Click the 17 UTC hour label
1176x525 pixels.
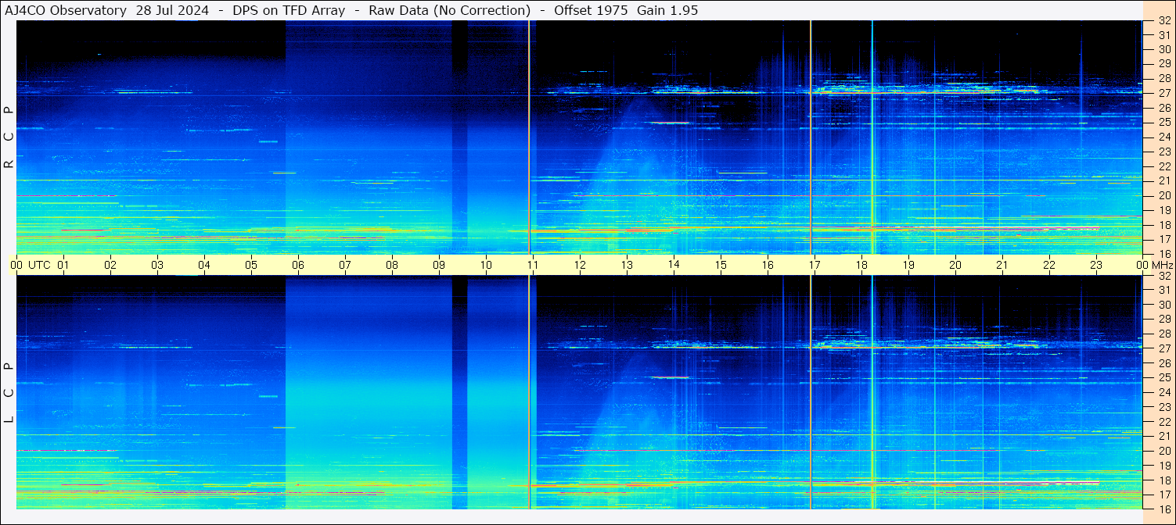[x=814, y=265]
